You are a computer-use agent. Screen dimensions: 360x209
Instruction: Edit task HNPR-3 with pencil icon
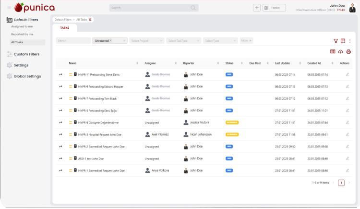coord(348,135)
